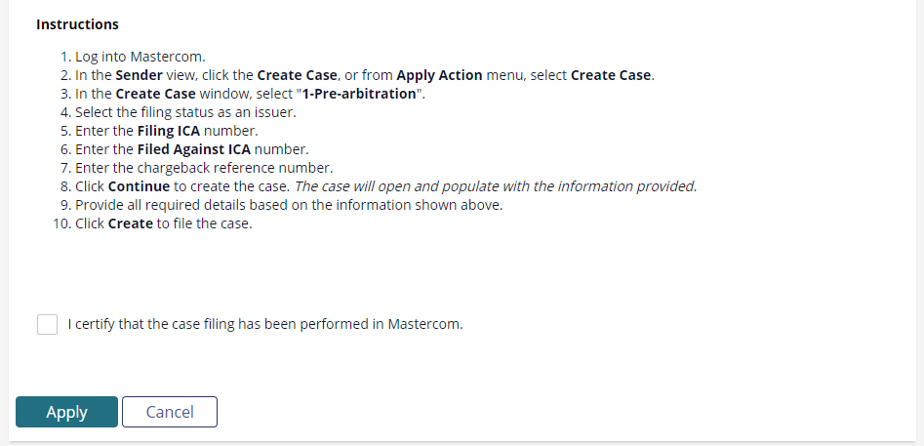Click the bold 'Apply Action' text
The height and width of the screenshot is (446, 924).
point(440,75)
